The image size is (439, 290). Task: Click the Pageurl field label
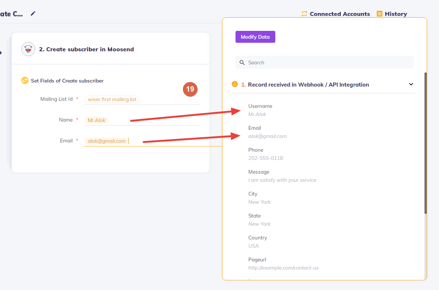[x=257, y=260]
